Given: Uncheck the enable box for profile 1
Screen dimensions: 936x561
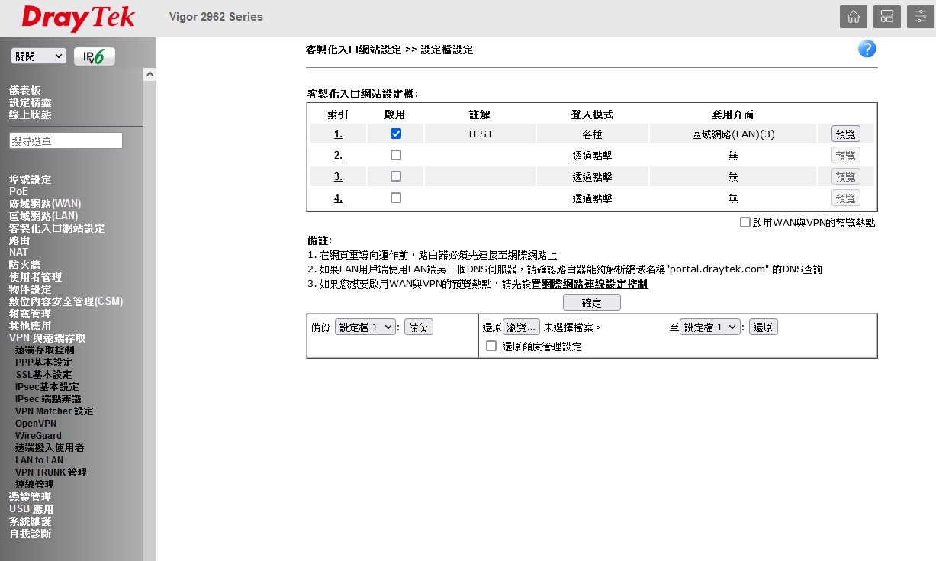Looking at the screenshot, I should click(x=395, y=134).
